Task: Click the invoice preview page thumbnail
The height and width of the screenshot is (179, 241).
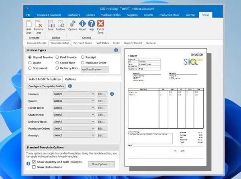Action: pyautogui.click(x=165, y=107)
